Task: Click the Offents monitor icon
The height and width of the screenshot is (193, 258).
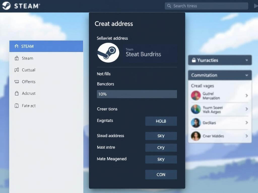Action: click(17, 82)
